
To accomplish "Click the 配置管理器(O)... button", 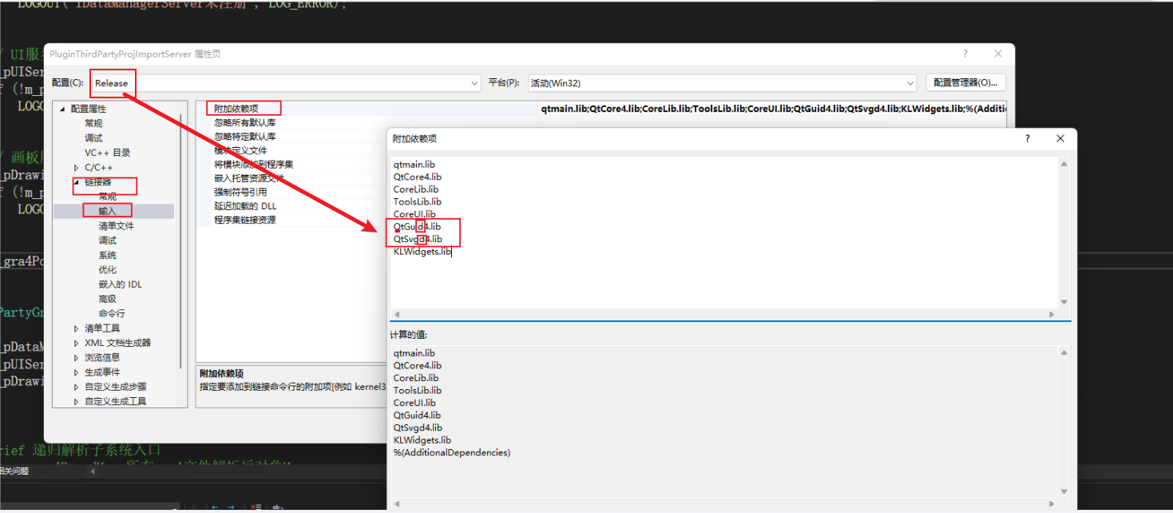I will 965,82.
